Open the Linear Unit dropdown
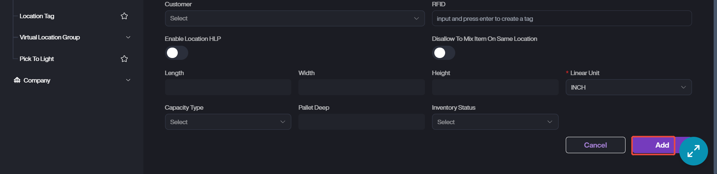The height and width of the screenshot is (174, 717). tap(628, 87)
